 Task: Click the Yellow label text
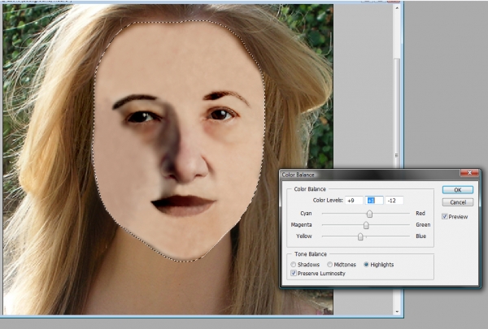coord(303,236)
